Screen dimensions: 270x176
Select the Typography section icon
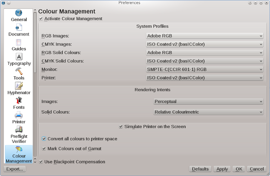pyautogui.click(x=19, y=57)
